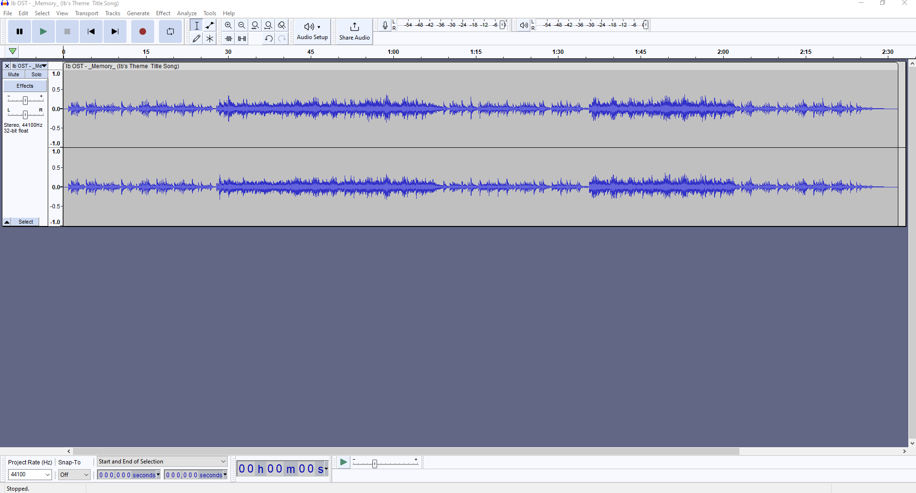Open the Transport menu
This screenshot has height=493, width=916.
click(86, 13)
